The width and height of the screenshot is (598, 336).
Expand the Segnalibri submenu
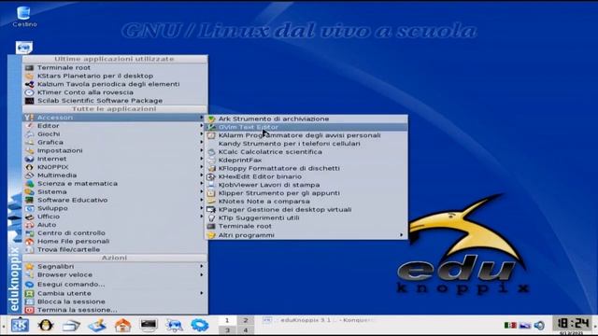tap(115, 267)
